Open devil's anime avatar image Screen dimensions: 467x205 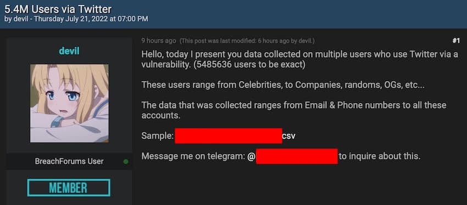(x=69, y=104)
